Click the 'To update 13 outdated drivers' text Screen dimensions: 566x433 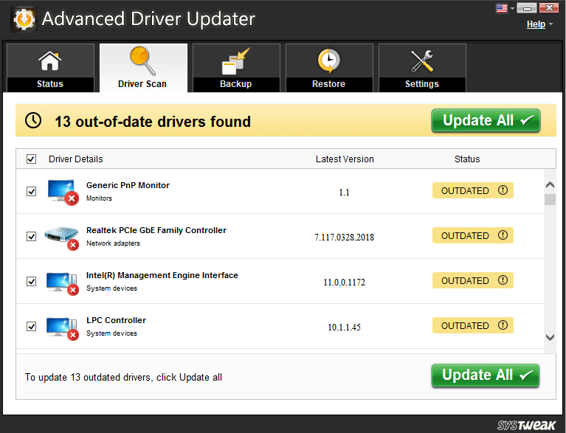[123, 378]
